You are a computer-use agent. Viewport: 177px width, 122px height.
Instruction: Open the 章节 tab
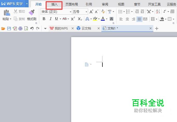(137, 4)
